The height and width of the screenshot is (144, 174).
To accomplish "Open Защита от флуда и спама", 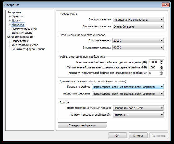I will coord(29,49).
